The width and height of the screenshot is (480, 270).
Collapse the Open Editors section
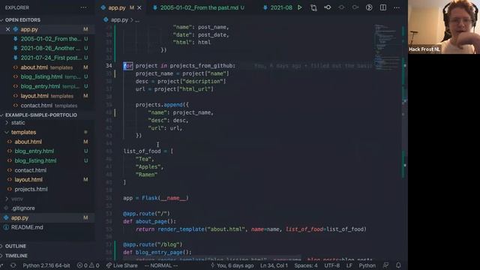point(22,20)
